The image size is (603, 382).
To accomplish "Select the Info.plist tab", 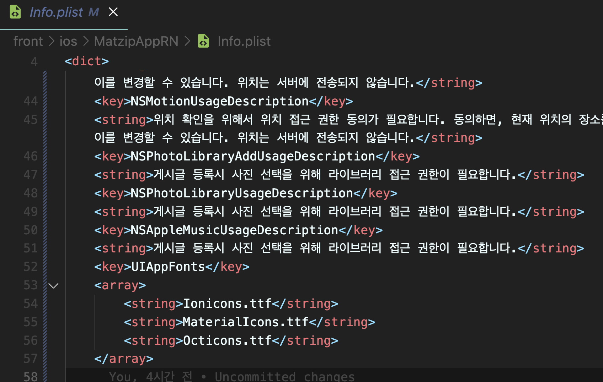I will click(64, 14).
